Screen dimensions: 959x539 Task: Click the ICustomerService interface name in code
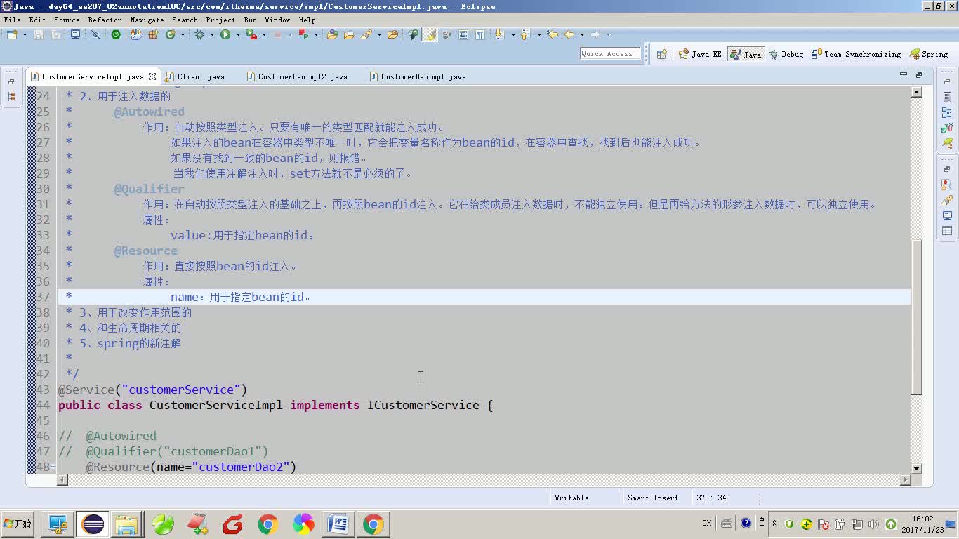pyautogui.click(x=423, y=405)
